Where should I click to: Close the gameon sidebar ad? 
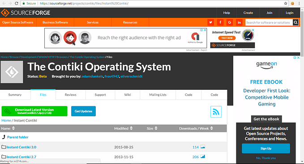click(298, 58)
